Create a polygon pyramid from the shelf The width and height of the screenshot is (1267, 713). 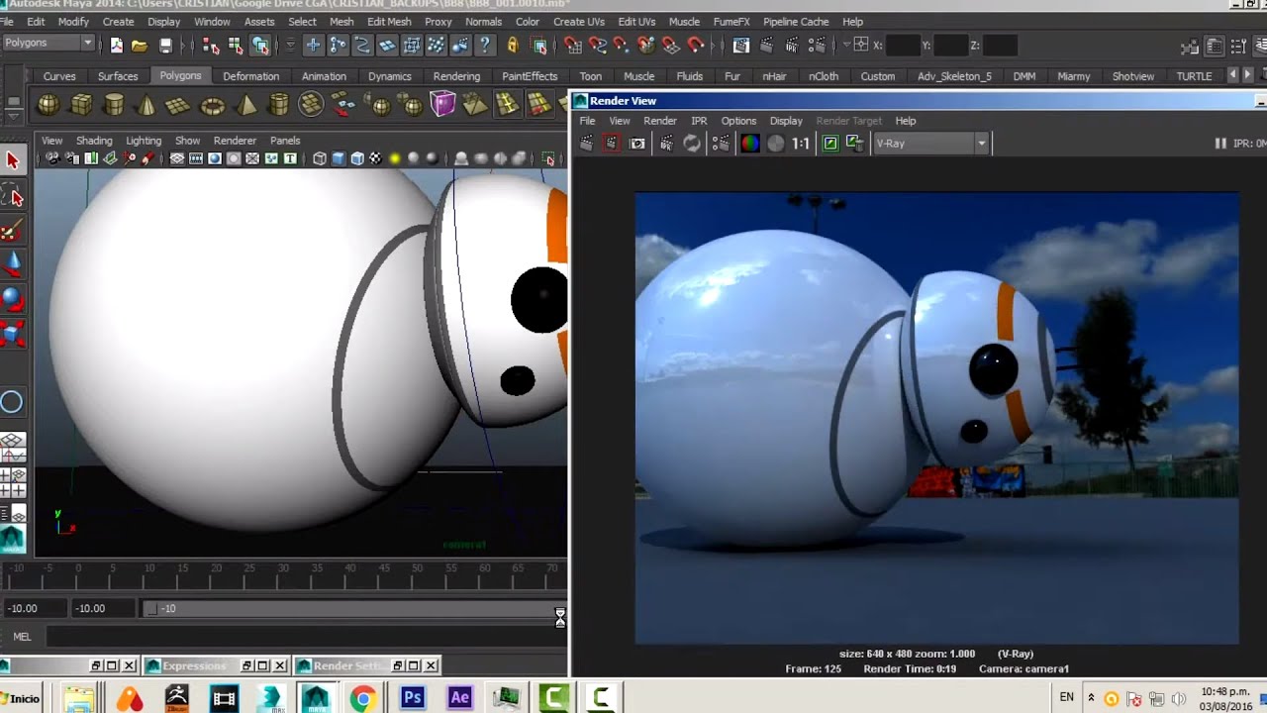point(245,104)
